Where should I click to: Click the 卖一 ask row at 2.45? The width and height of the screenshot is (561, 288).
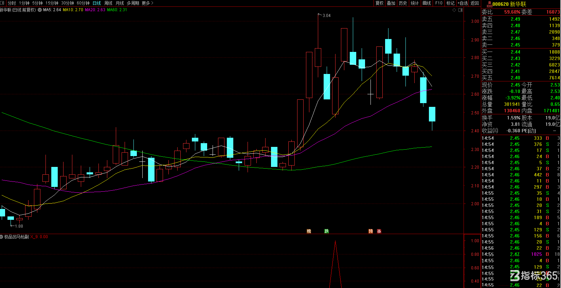(521, 45)
